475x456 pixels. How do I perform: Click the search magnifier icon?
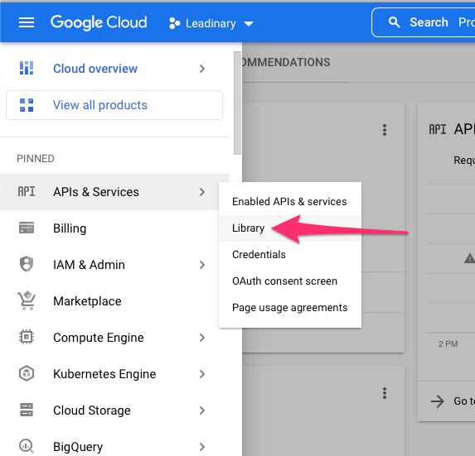point(394,22)
